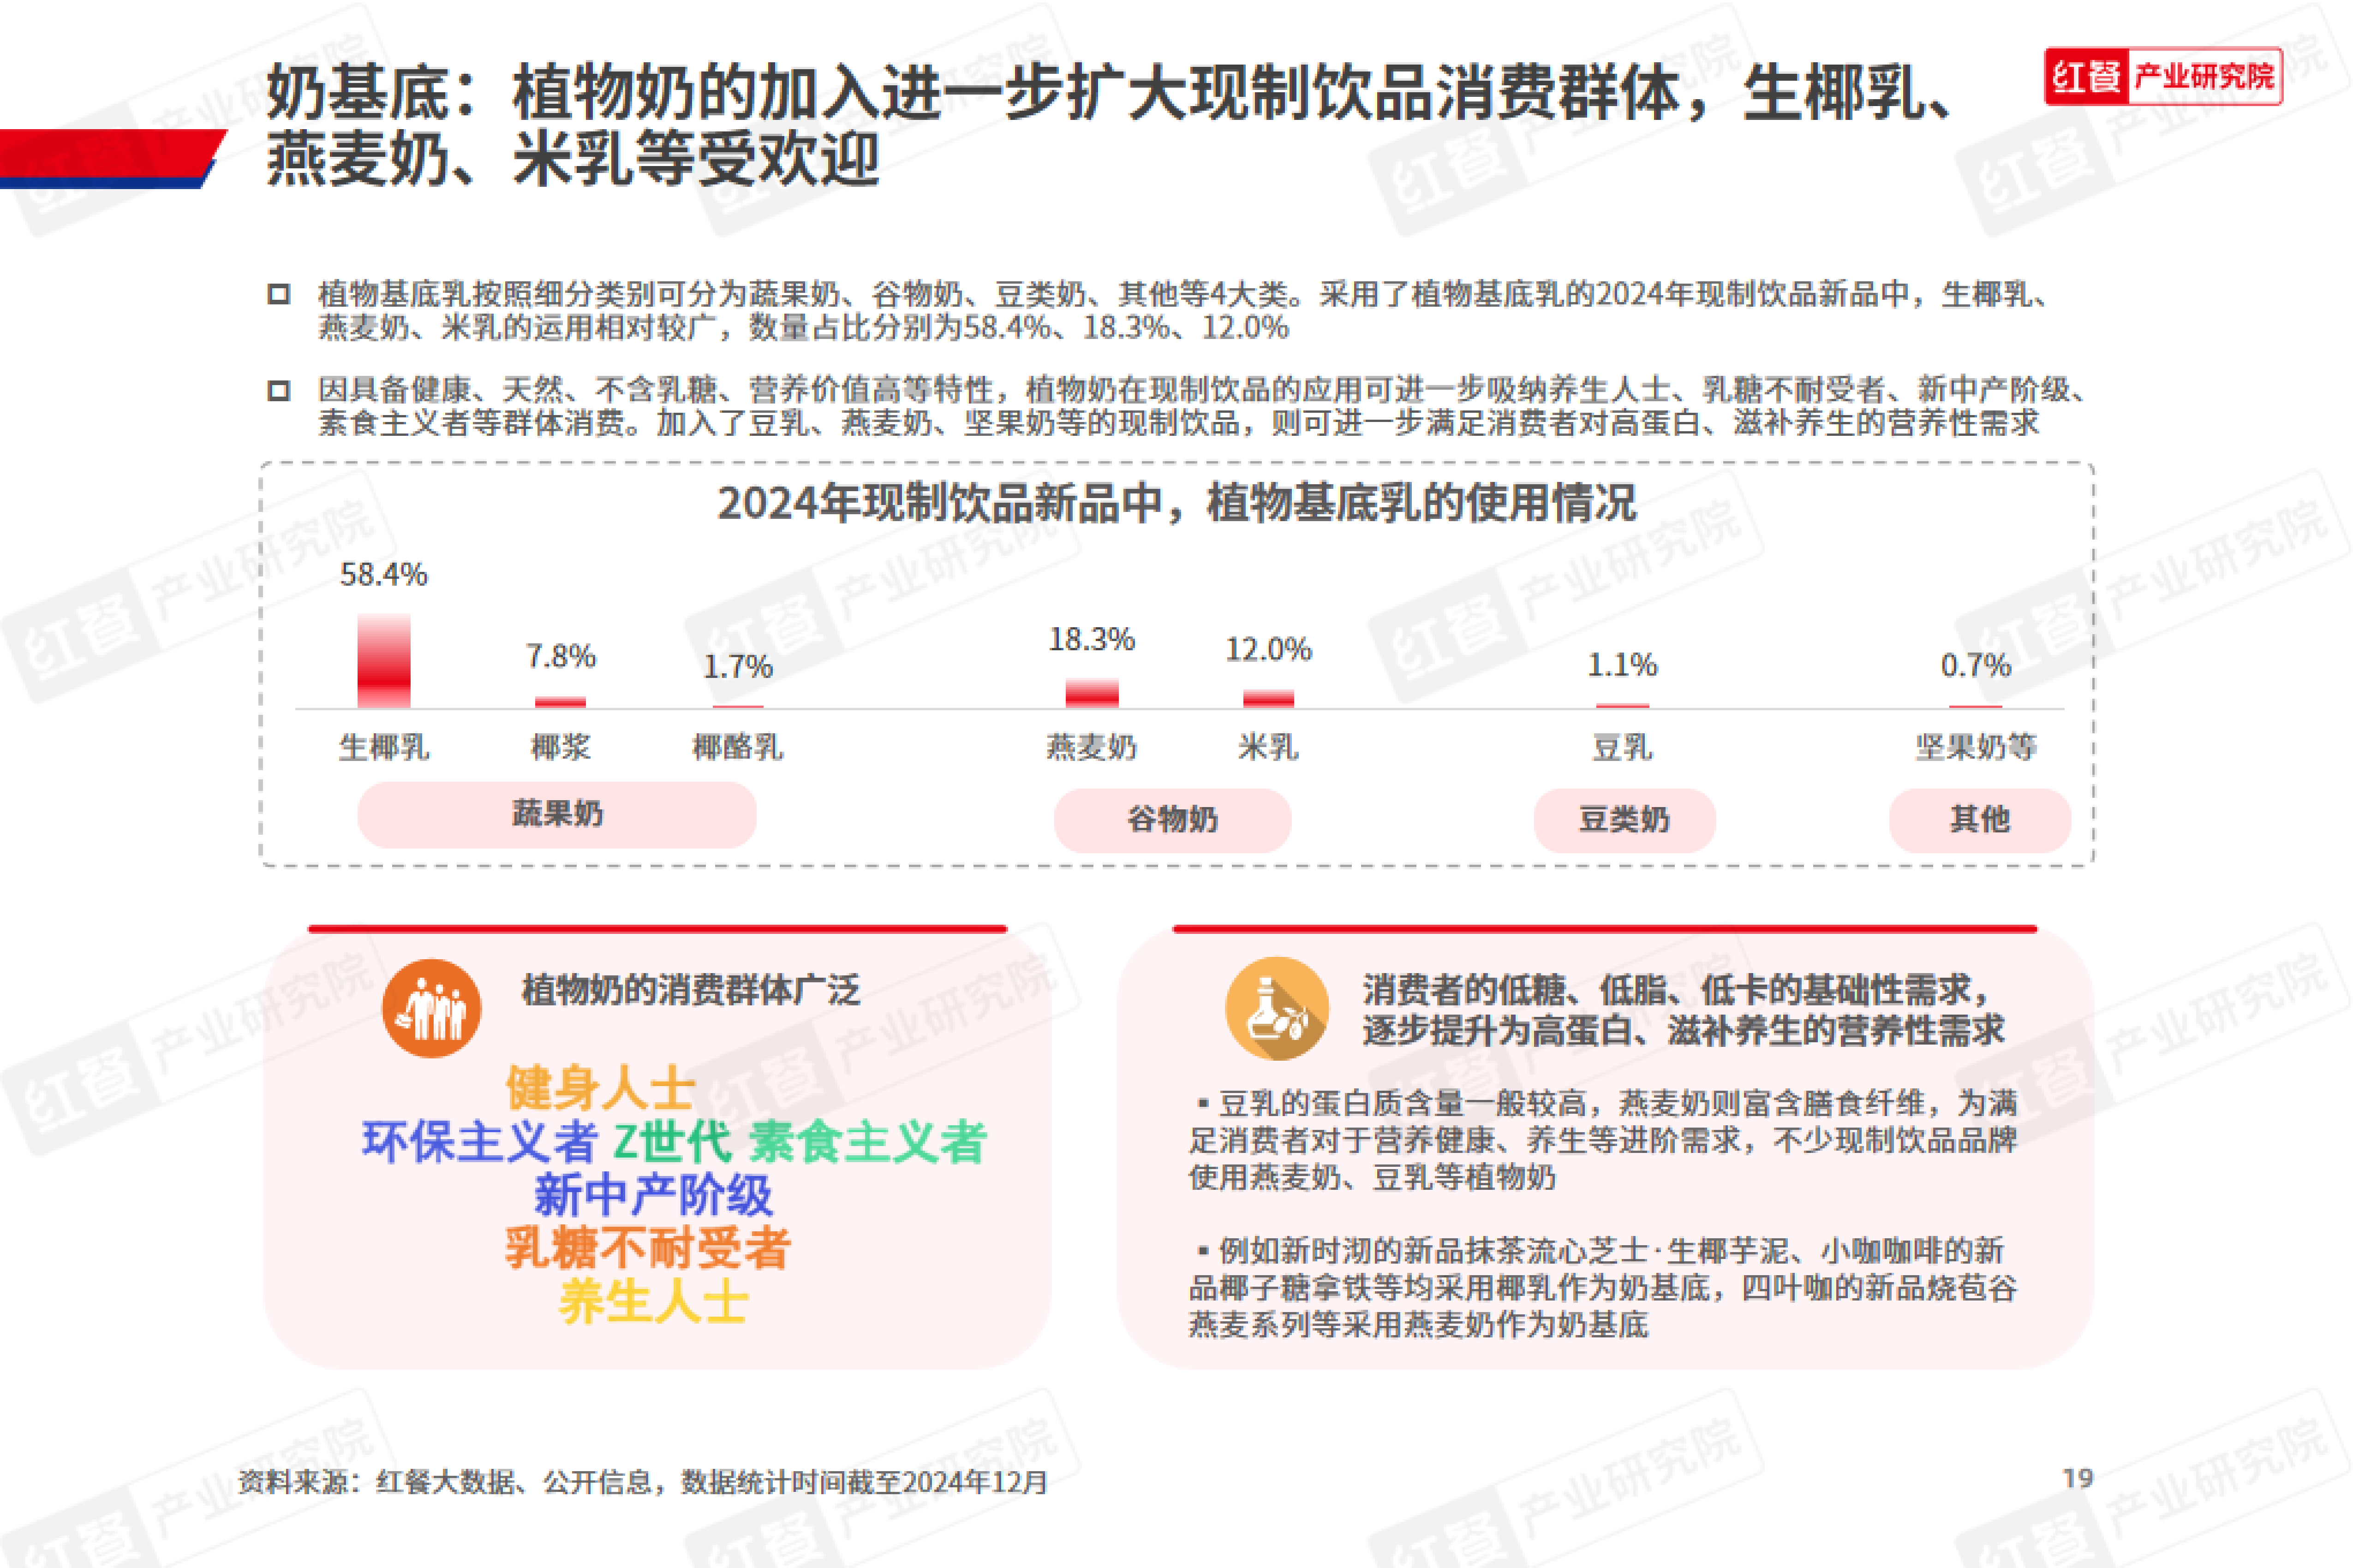
Task: Click the word 新中产阶级
Action: pyautogui.click(x=653, y=1195)
